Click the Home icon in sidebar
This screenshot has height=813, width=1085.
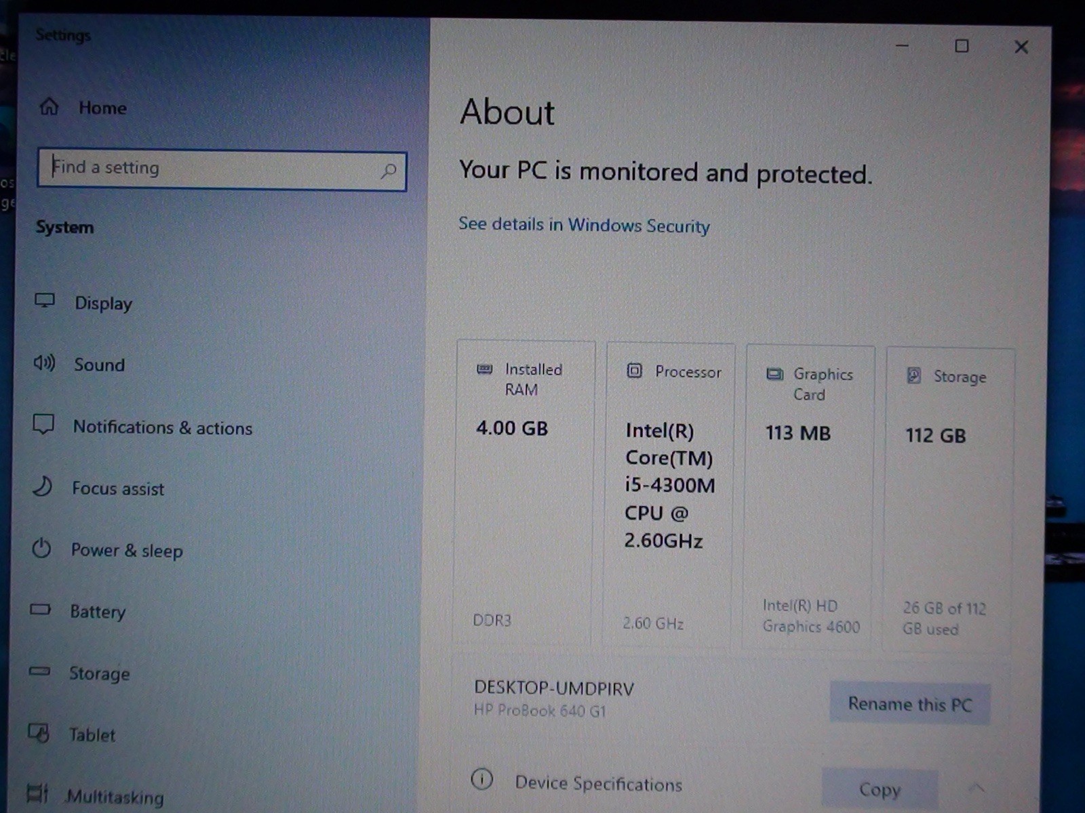pos(49,106)
